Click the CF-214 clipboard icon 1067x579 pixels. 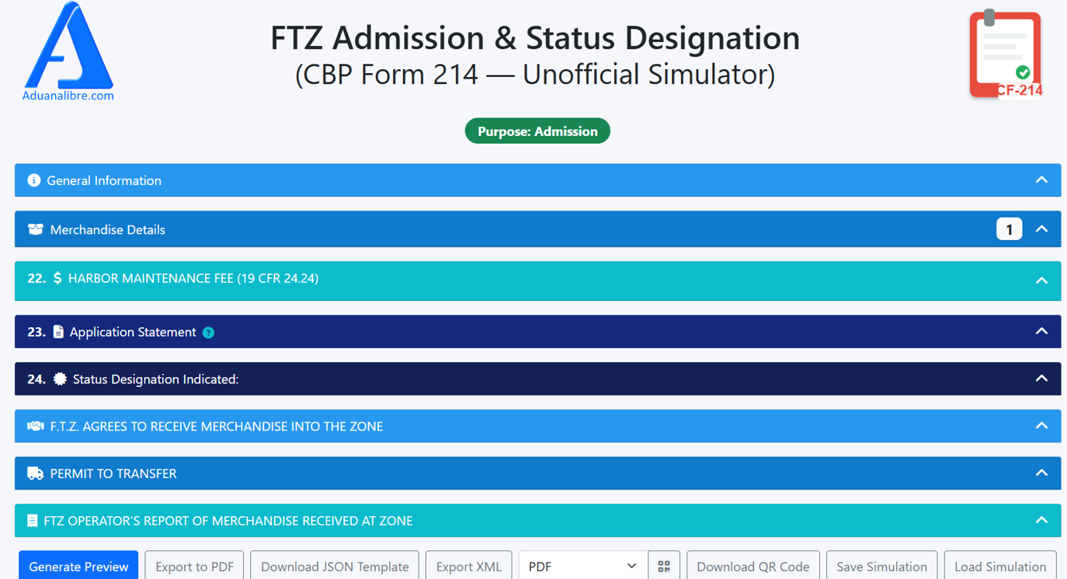[1005, 54]
